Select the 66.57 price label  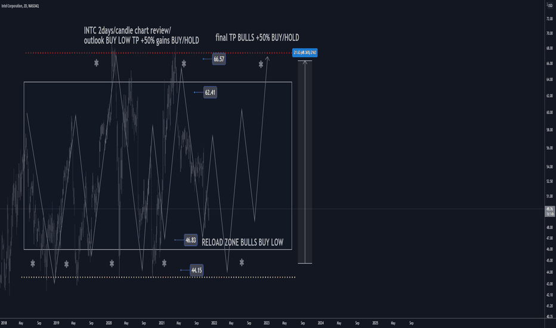point(219,59)
